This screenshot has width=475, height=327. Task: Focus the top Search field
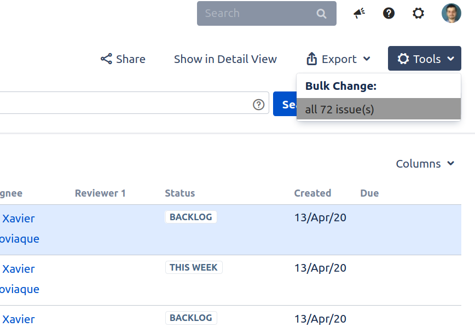click(267, 13)
